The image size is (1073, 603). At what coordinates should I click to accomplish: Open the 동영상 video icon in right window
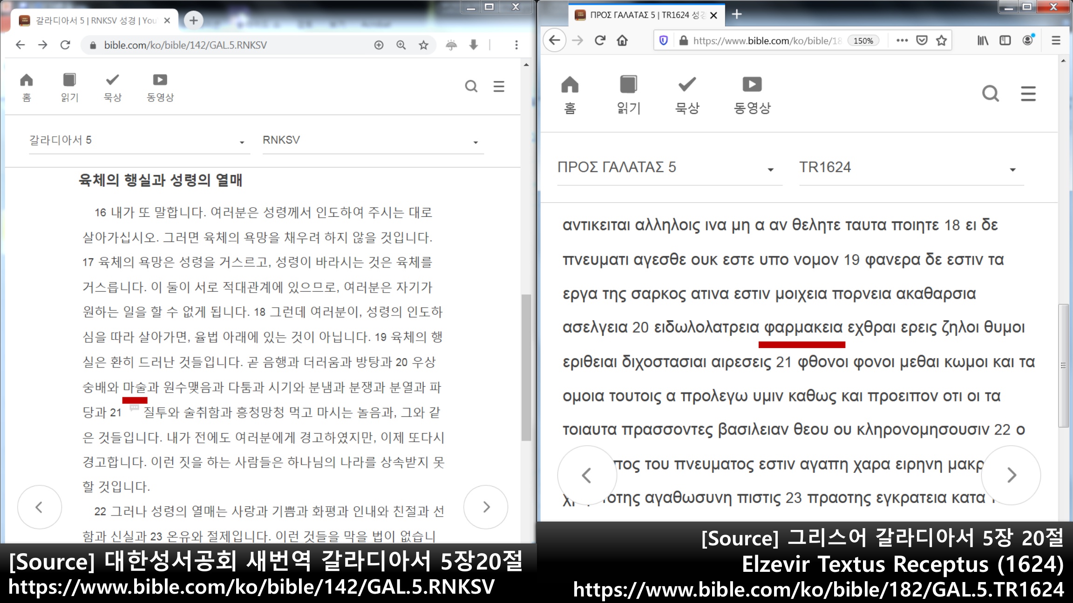(752, 85)
